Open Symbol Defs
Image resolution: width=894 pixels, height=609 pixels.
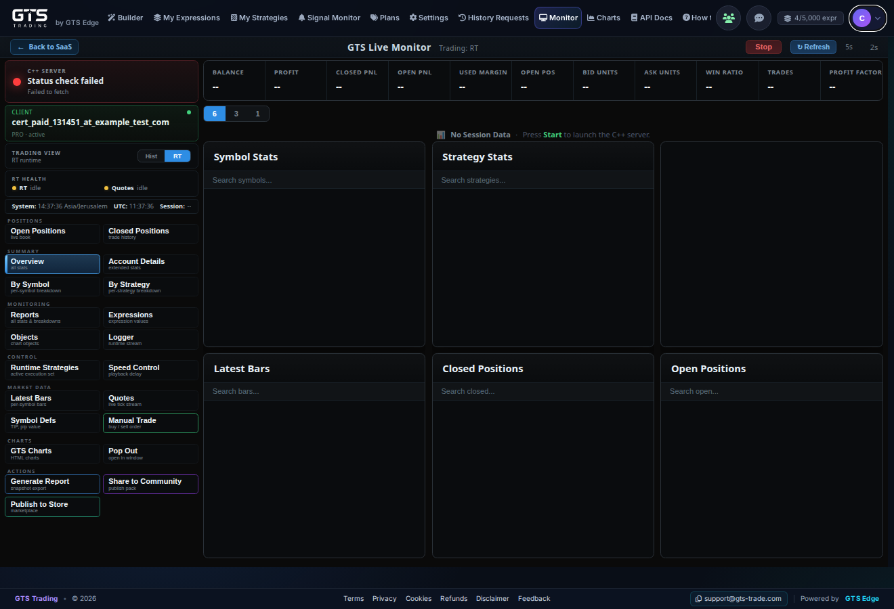pos(52,423)
